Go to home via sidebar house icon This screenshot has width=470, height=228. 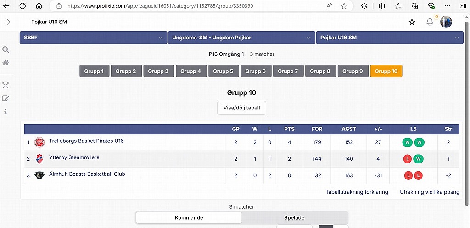click(6, 63)
